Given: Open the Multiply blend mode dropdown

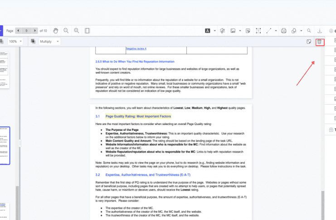Looking at the screenshot, I should point(49,41).
